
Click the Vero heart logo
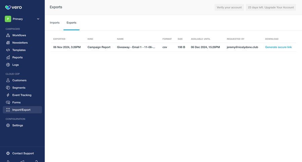pos(8,7)
